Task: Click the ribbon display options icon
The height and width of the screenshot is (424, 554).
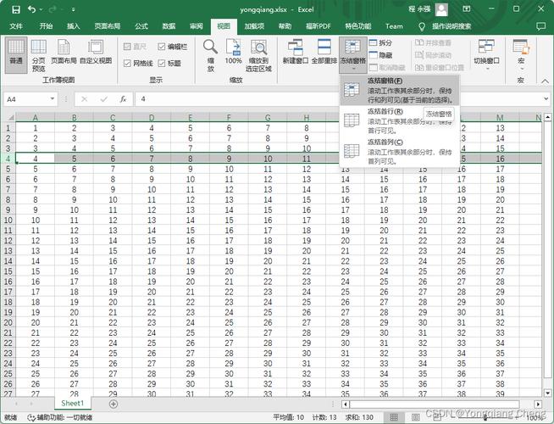Action: point(467,9)
